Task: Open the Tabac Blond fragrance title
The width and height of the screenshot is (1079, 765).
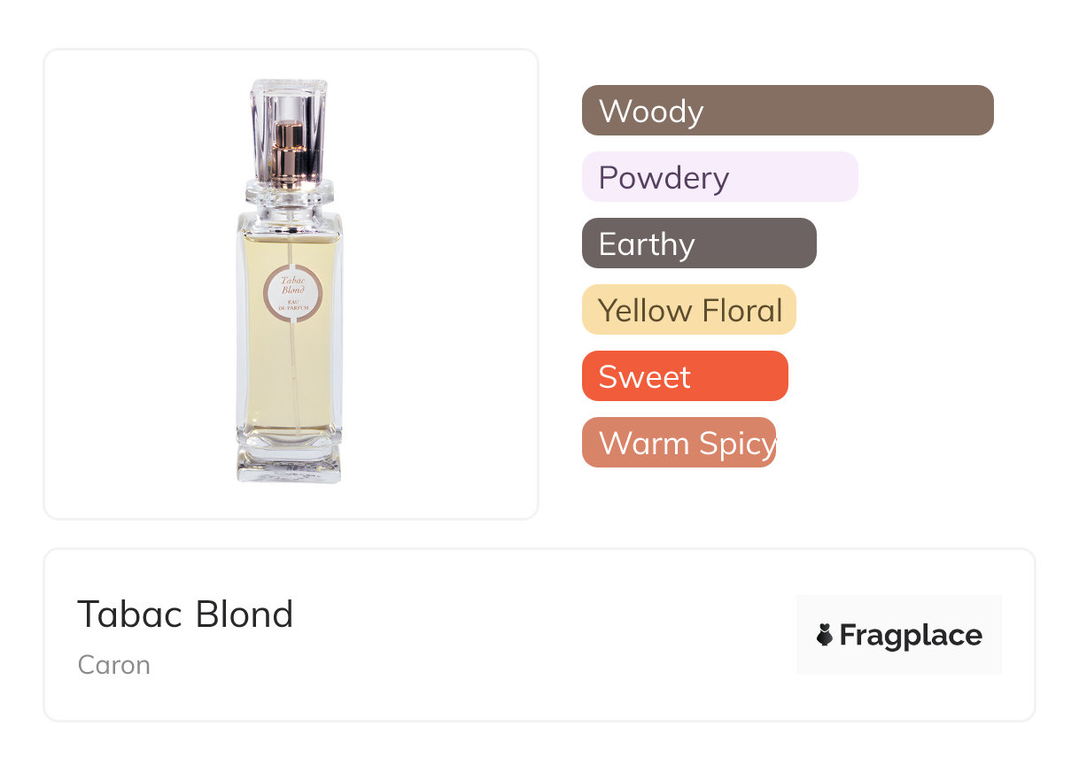Action: [185, 614]
